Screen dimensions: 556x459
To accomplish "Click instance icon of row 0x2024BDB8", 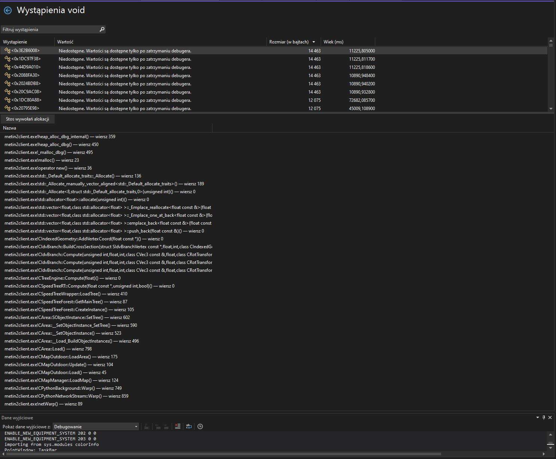I will (7, 83).
